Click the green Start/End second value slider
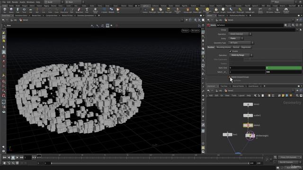This screenshot has width=303, height=170. click(x=284, y=68)
